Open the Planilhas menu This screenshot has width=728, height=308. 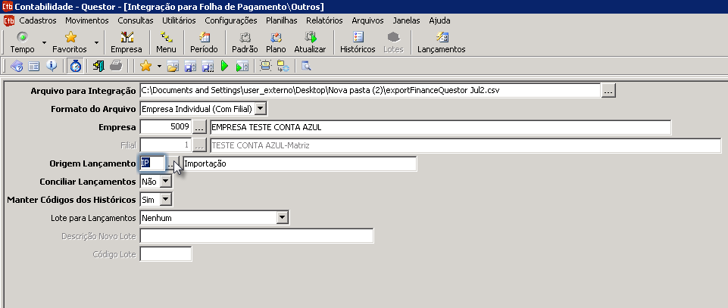pyautogui.click(x=281, y=20)
